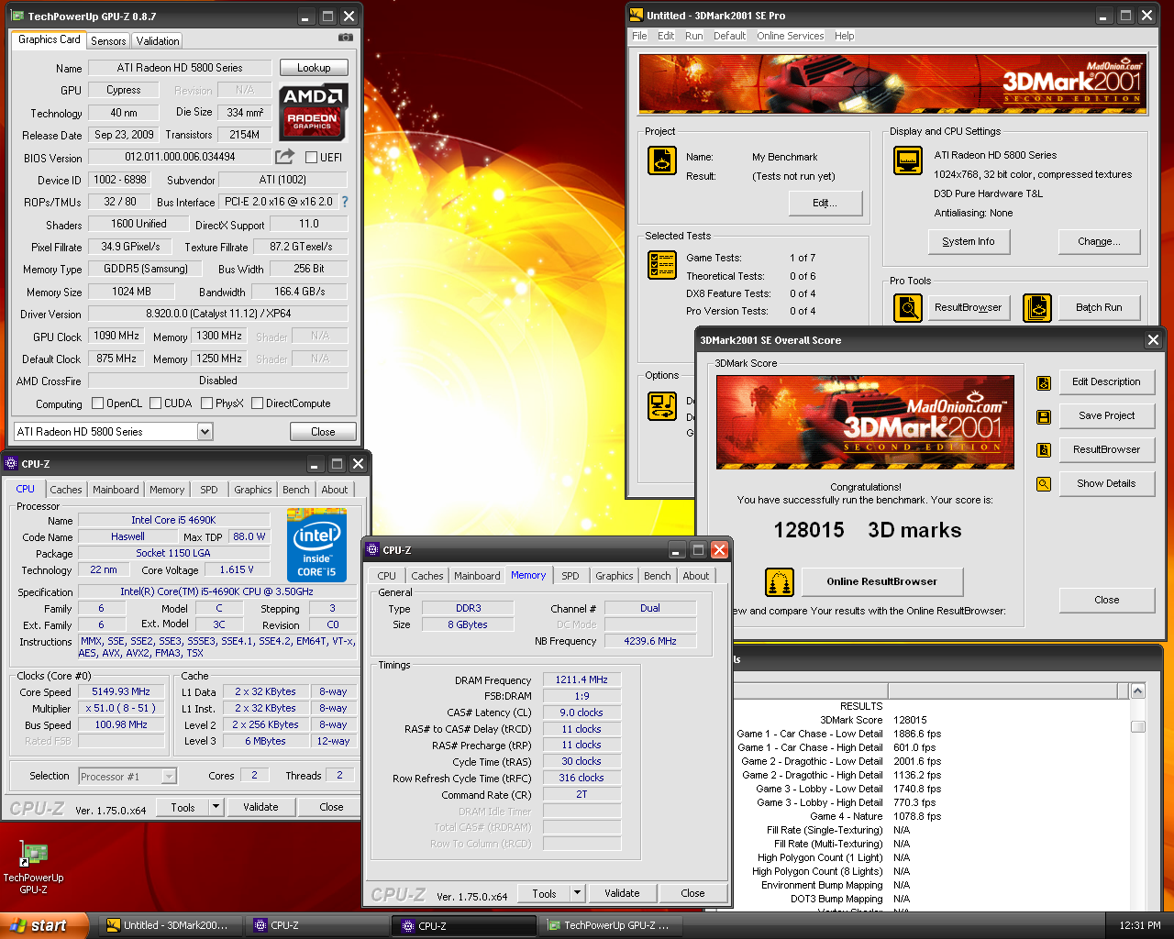Click the Batch Run icon in Pro Tools
1174x939 pixels.
[1037, 308]
